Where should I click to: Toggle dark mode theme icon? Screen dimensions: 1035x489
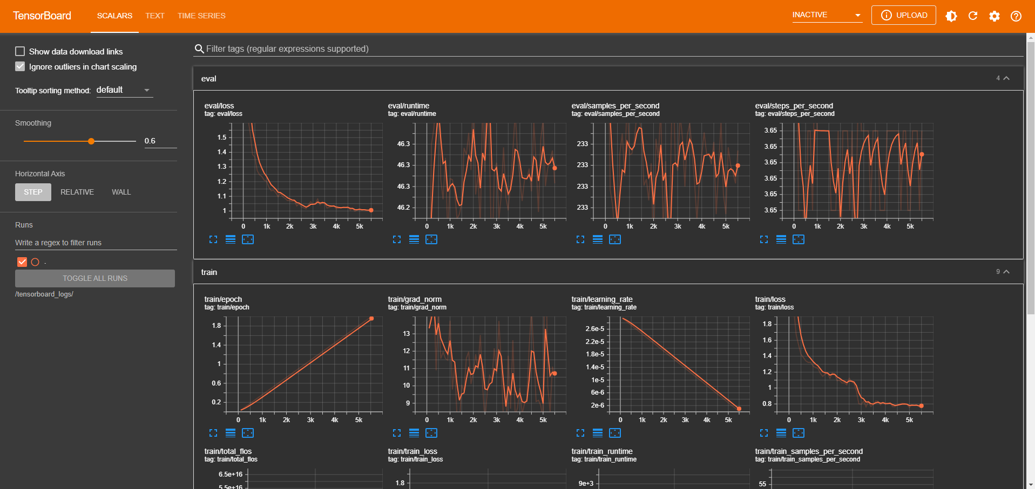951,16
